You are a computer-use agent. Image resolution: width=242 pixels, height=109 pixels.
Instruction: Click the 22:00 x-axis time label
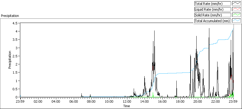[216, 101]
